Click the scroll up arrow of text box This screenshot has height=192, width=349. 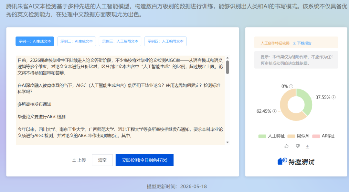227,58
